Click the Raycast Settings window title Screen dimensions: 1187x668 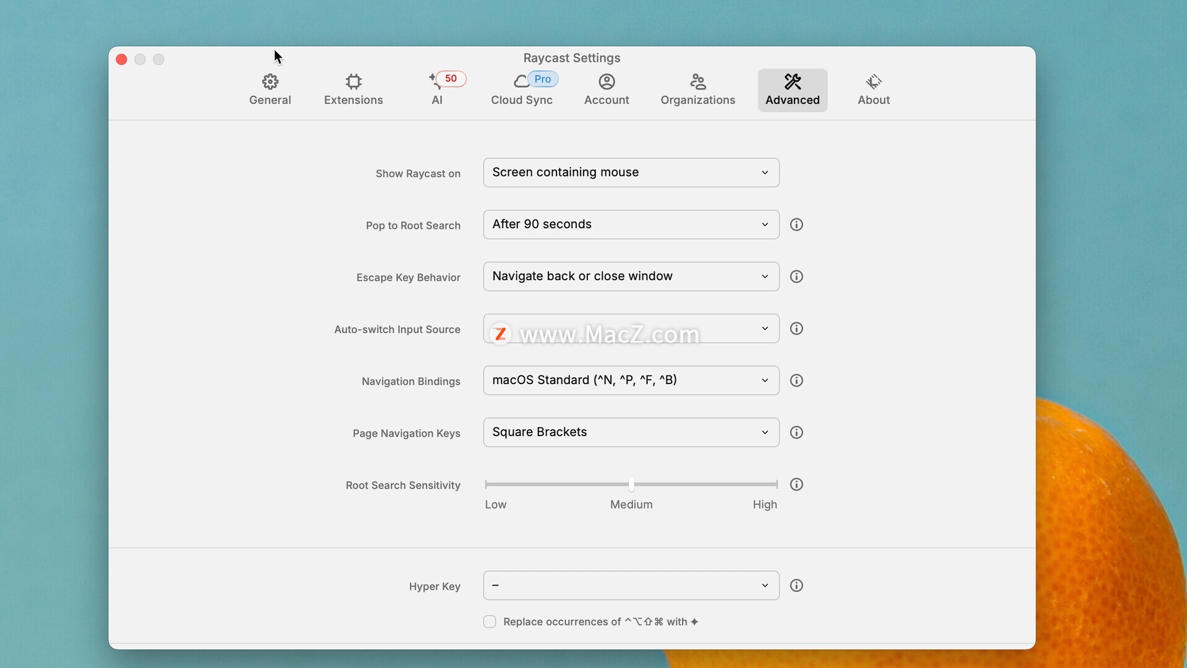pyautogui.click(x=572, y=58)
